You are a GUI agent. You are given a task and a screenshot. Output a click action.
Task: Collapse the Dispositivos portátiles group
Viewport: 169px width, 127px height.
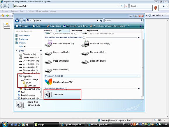(139, 88)
